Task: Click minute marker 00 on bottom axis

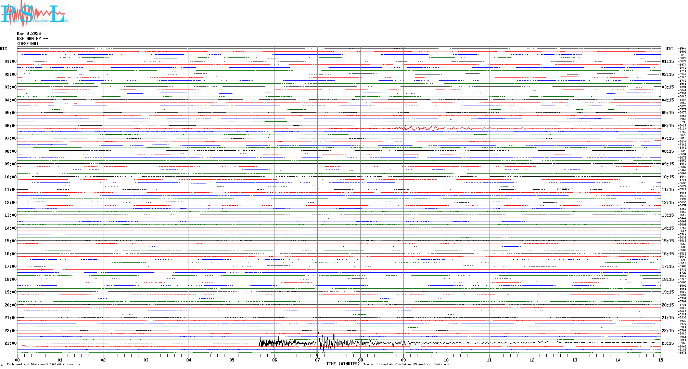Action: tap(17, 360)
